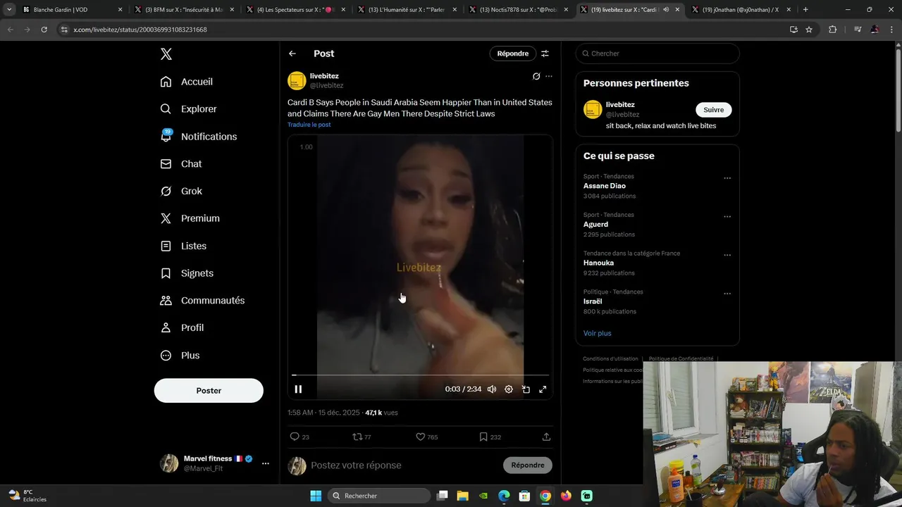Open Firefox from the taskbar
This screenshot has height=507, width=902.
[x=566, y=496]
